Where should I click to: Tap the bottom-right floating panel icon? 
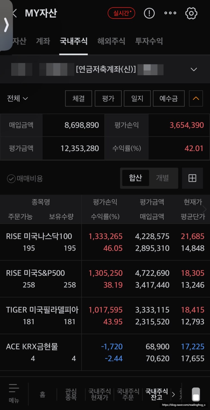196,394
